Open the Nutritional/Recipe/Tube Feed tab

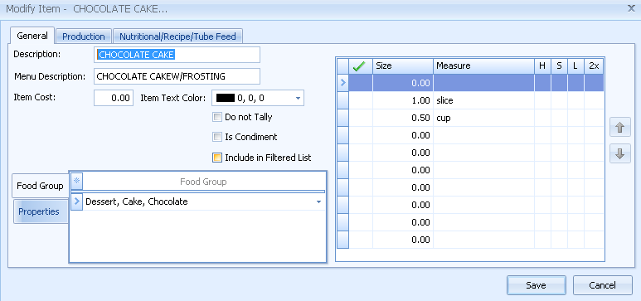click(x=177, y=36)
